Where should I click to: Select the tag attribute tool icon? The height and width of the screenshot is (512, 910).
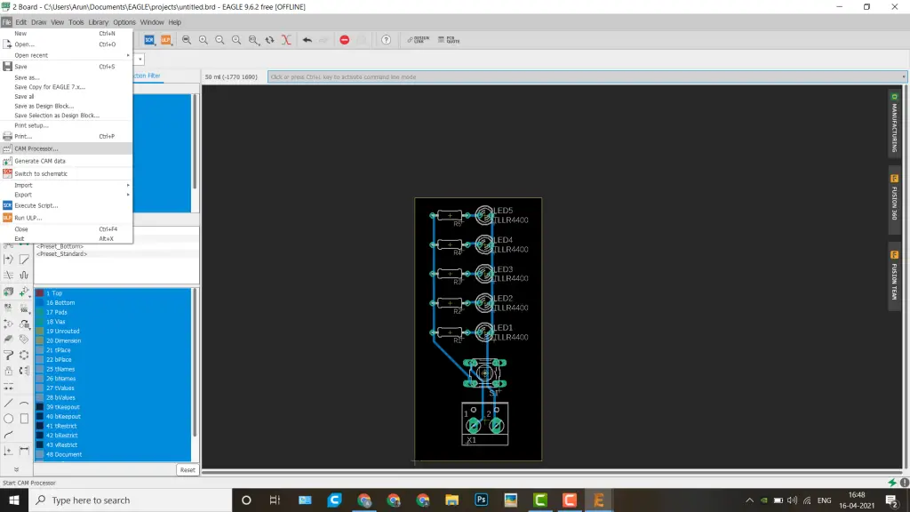[24, 339]
